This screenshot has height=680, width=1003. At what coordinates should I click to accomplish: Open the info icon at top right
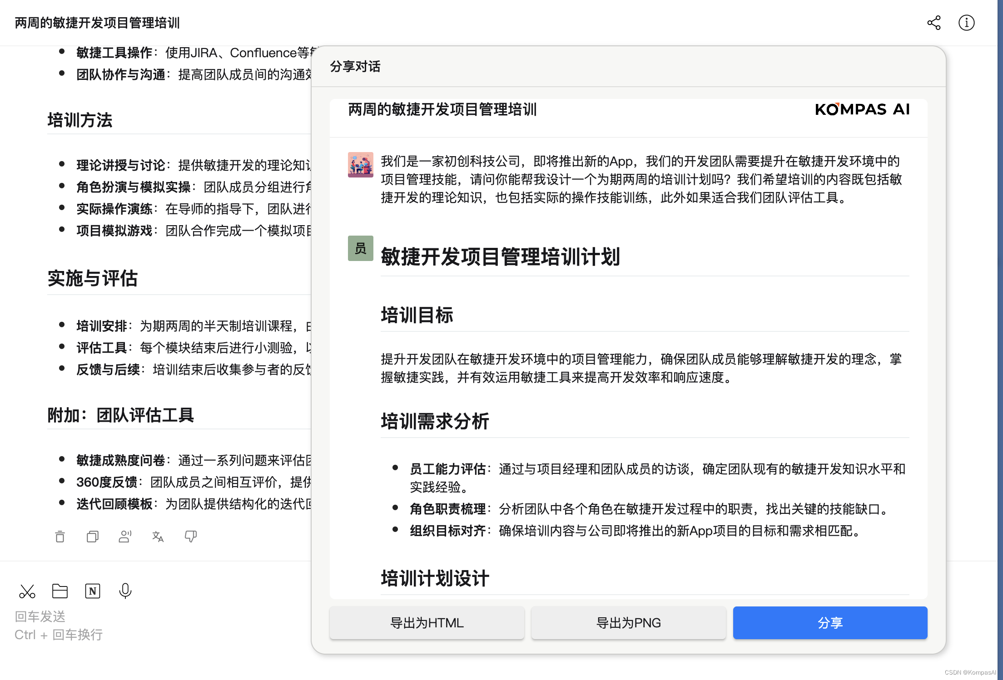pyautogui.click(x=966, y=23)
